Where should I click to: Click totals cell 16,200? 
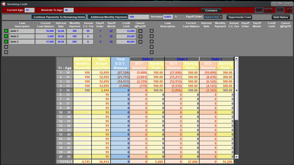[x=226, y=162]
